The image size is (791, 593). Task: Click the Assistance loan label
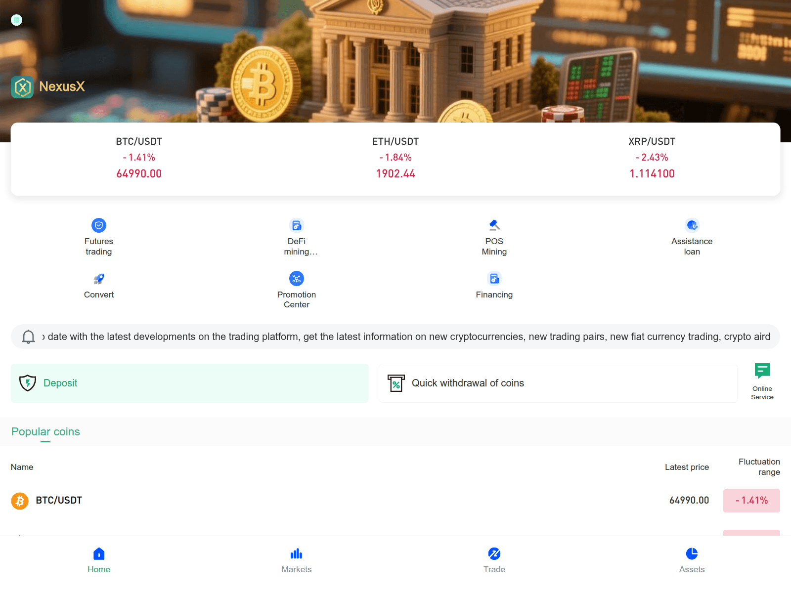(x=692, y=247)
